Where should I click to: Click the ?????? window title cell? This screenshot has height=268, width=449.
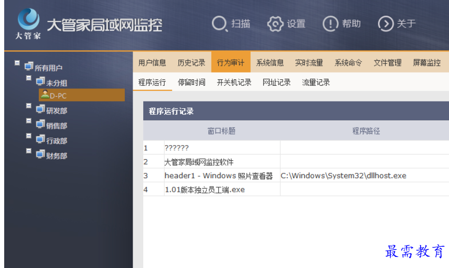222,148
